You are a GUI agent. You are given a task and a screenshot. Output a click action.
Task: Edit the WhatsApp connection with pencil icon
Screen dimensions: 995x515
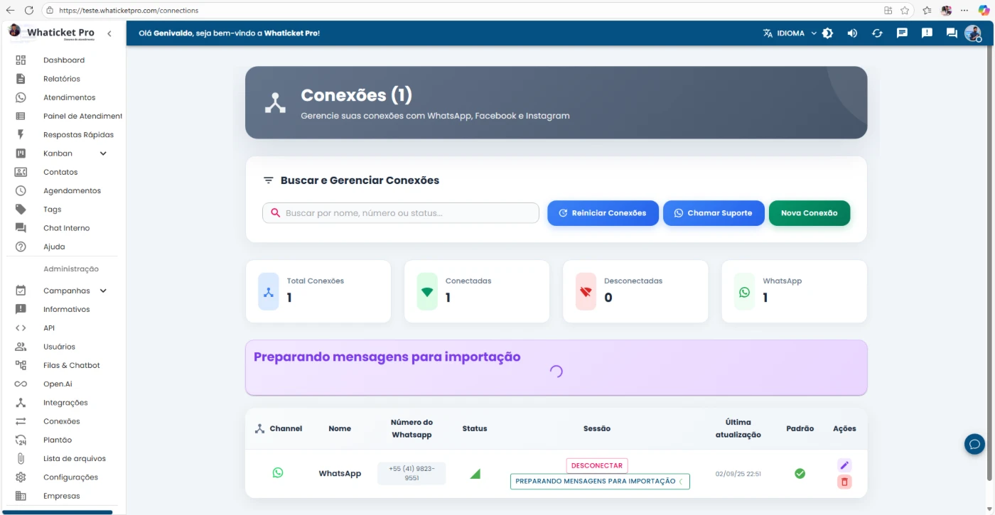point(844,465)
